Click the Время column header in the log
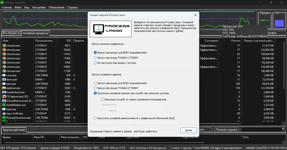This screenshot has width=287, height=150. pos(17,137)
